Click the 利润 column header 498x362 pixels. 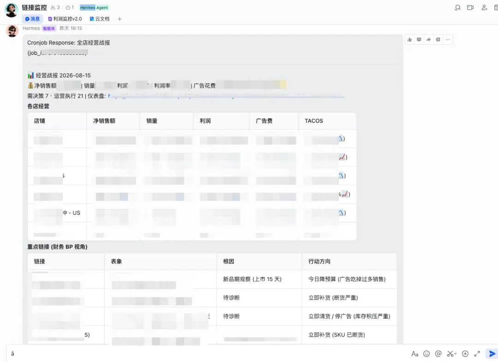(205, 121)
